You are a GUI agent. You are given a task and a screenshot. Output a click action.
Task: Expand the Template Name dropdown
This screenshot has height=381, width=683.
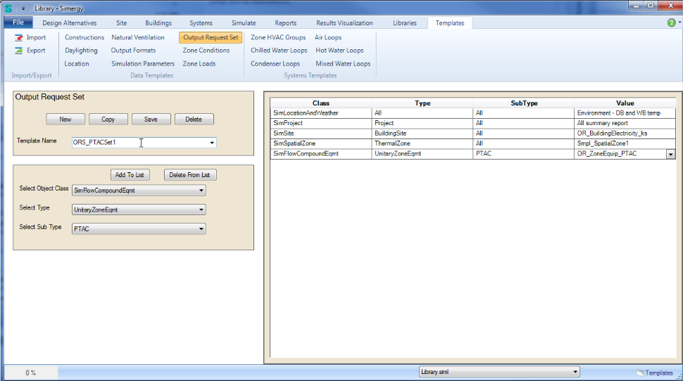(212, 143)
